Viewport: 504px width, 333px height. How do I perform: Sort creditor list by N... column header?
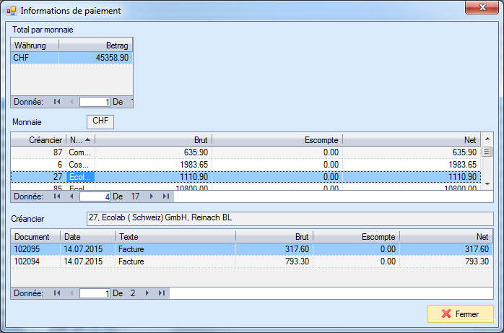coord(79,139)
